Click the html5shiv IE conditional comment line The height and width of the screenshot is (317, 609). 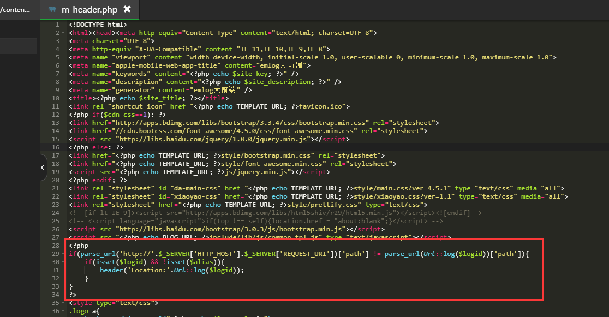point(276,213)
